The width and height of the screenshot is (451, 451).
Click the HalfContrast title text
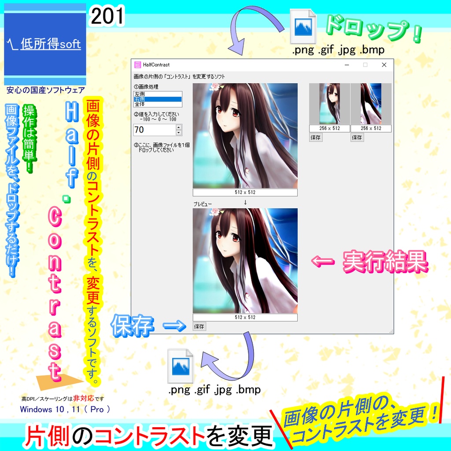156,65
